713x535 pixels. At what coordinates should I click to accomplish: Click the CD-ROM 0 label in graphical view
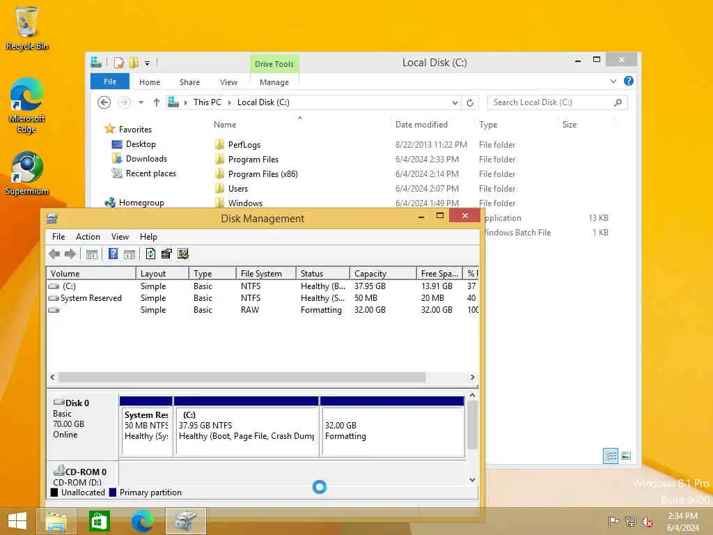[86, 472]
